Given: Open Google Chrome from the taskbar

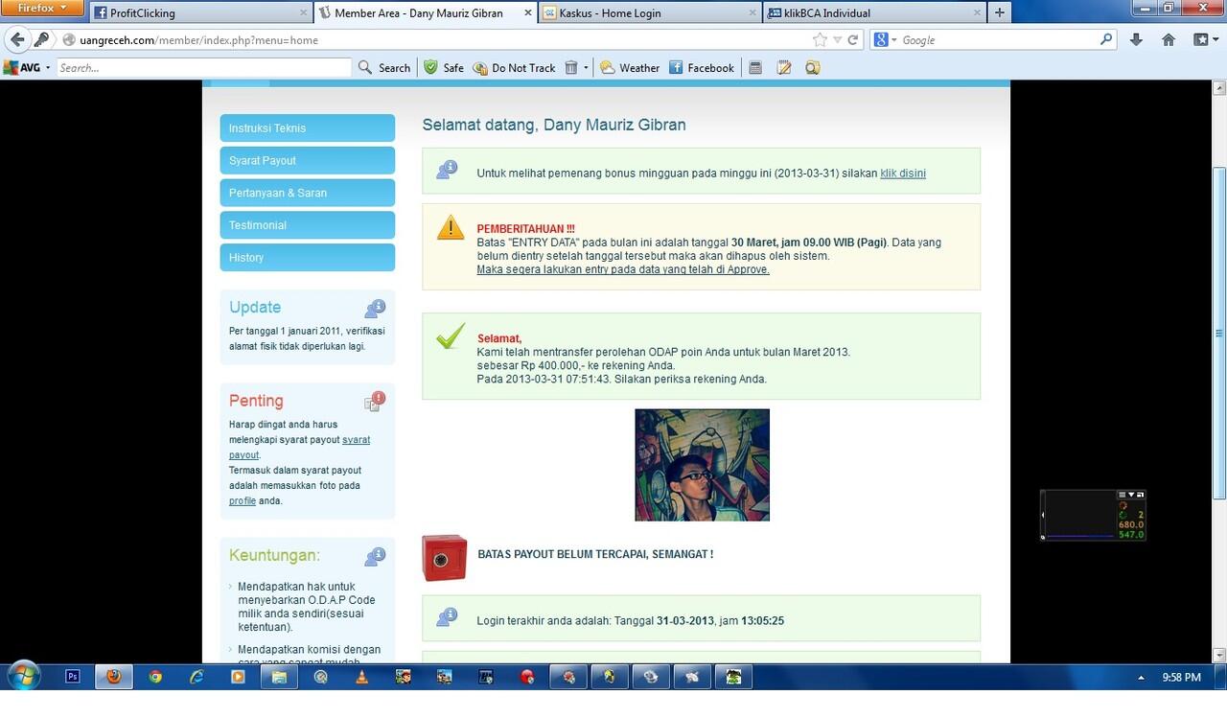Looking at the screenshot, I should [155, 676].
